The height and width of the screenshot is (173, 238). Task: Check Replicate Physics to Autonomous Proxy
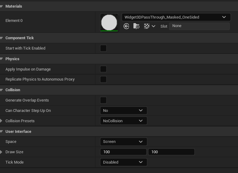click(x=103, y=79)
